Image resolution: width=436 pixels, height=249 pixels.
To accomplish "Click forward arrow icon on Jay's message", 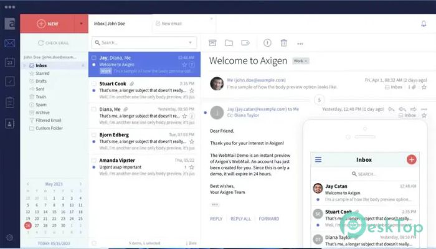I will click(x=413, y=109).
